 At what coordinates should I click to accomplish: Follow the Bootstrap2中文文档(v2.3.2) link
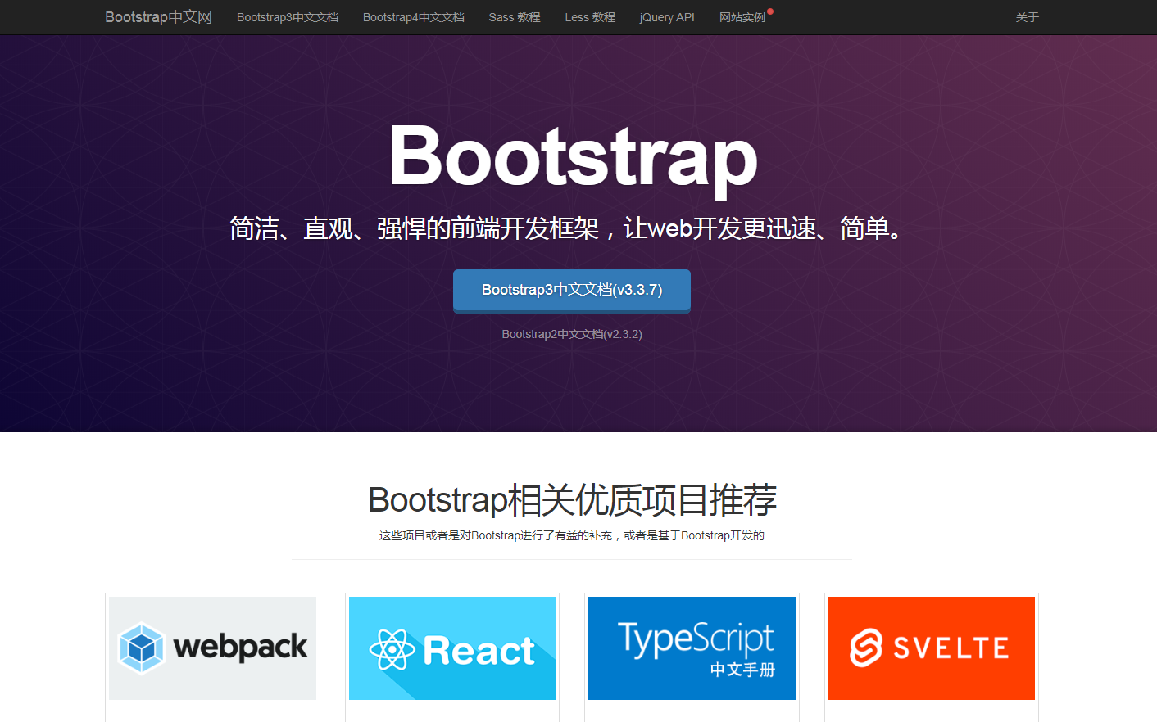(x=572, y=334)
